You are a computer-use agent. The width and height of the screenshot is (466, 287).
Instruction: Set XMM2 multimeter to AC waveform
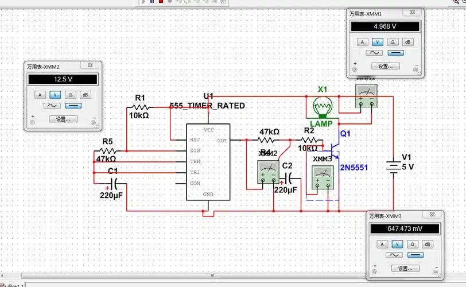pyautogui.click(x=53, y=106)
